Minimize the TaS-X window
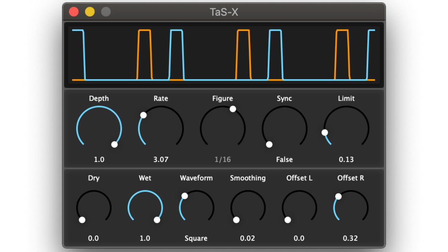This screenshot has width=448, height=252. click(x=90, y=12)
